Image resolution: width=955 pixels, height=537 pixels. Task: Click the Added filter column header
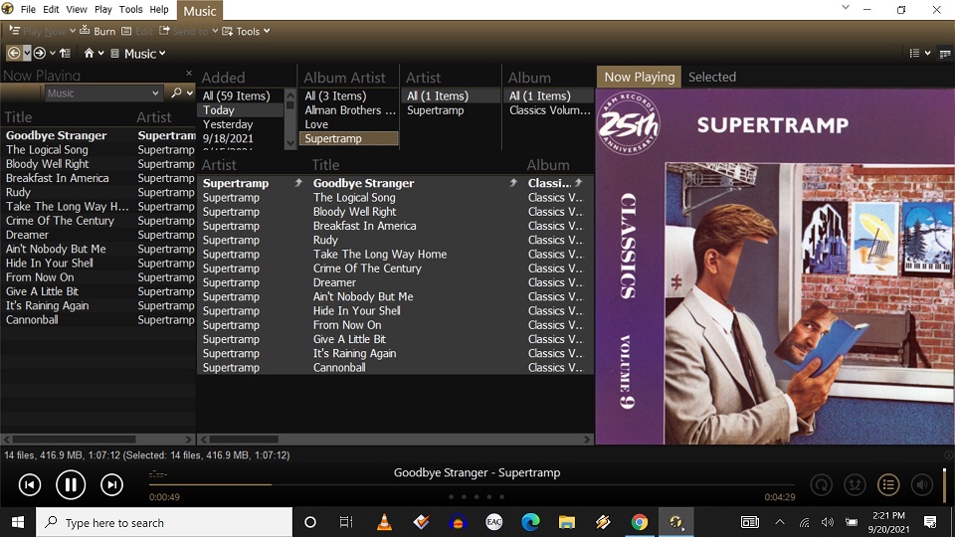tap(223, 78)
